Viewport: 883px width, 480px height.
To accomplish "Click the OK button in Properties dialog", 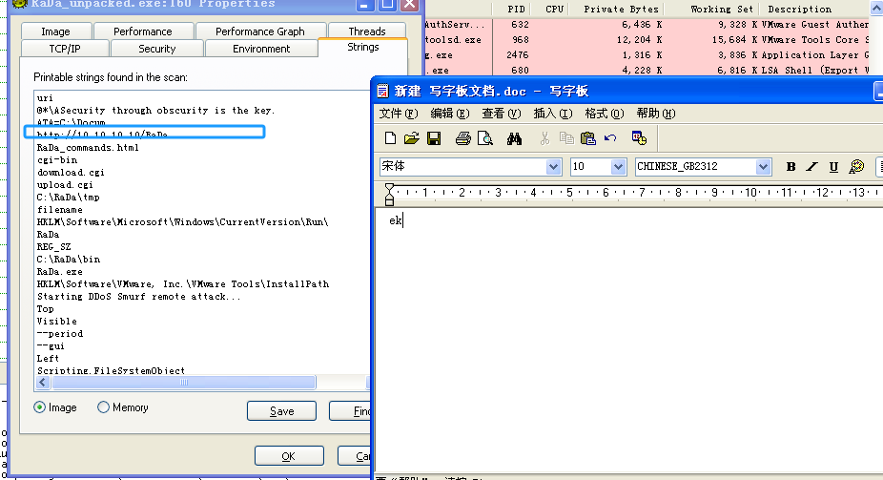I will 289,456.
